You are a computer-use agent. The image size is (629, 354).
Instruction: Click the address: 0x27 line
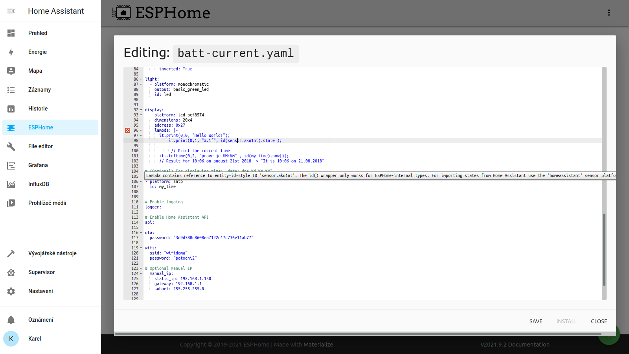coord(170,125)
